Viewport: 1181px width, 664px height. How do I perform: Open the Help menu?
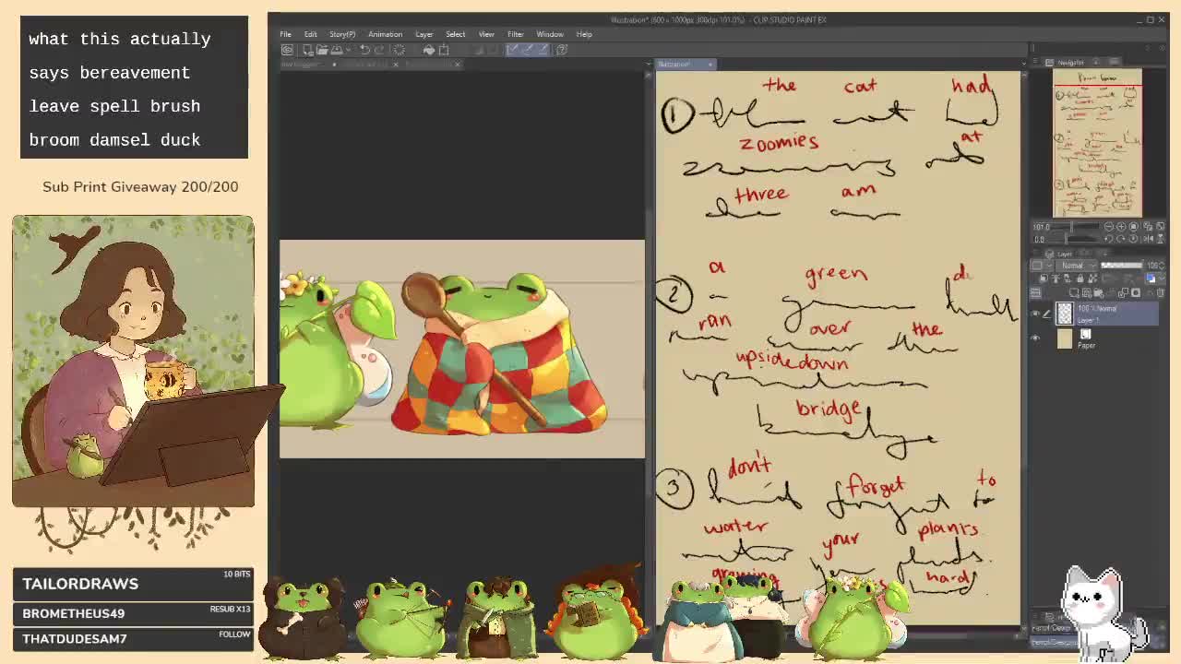point(584,34)
